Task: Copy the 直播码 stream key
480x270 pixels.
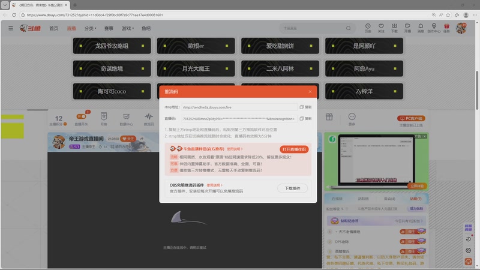Action: [x=305, y=118]
